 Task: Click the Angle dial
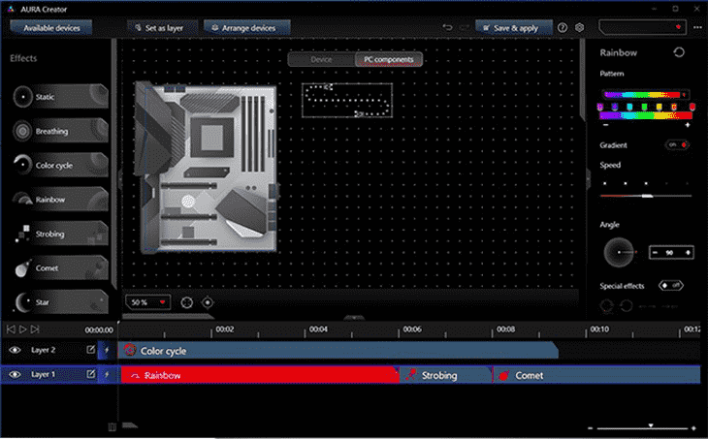[x=619, y=252]
